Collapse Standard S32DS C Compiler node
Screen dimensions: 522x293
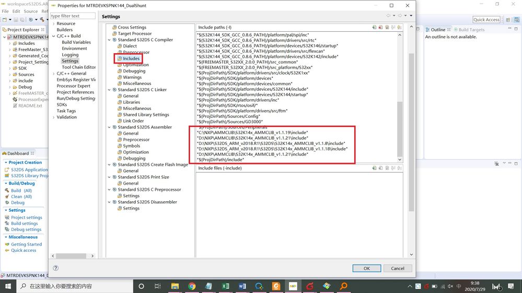click(x=109, y=40)
